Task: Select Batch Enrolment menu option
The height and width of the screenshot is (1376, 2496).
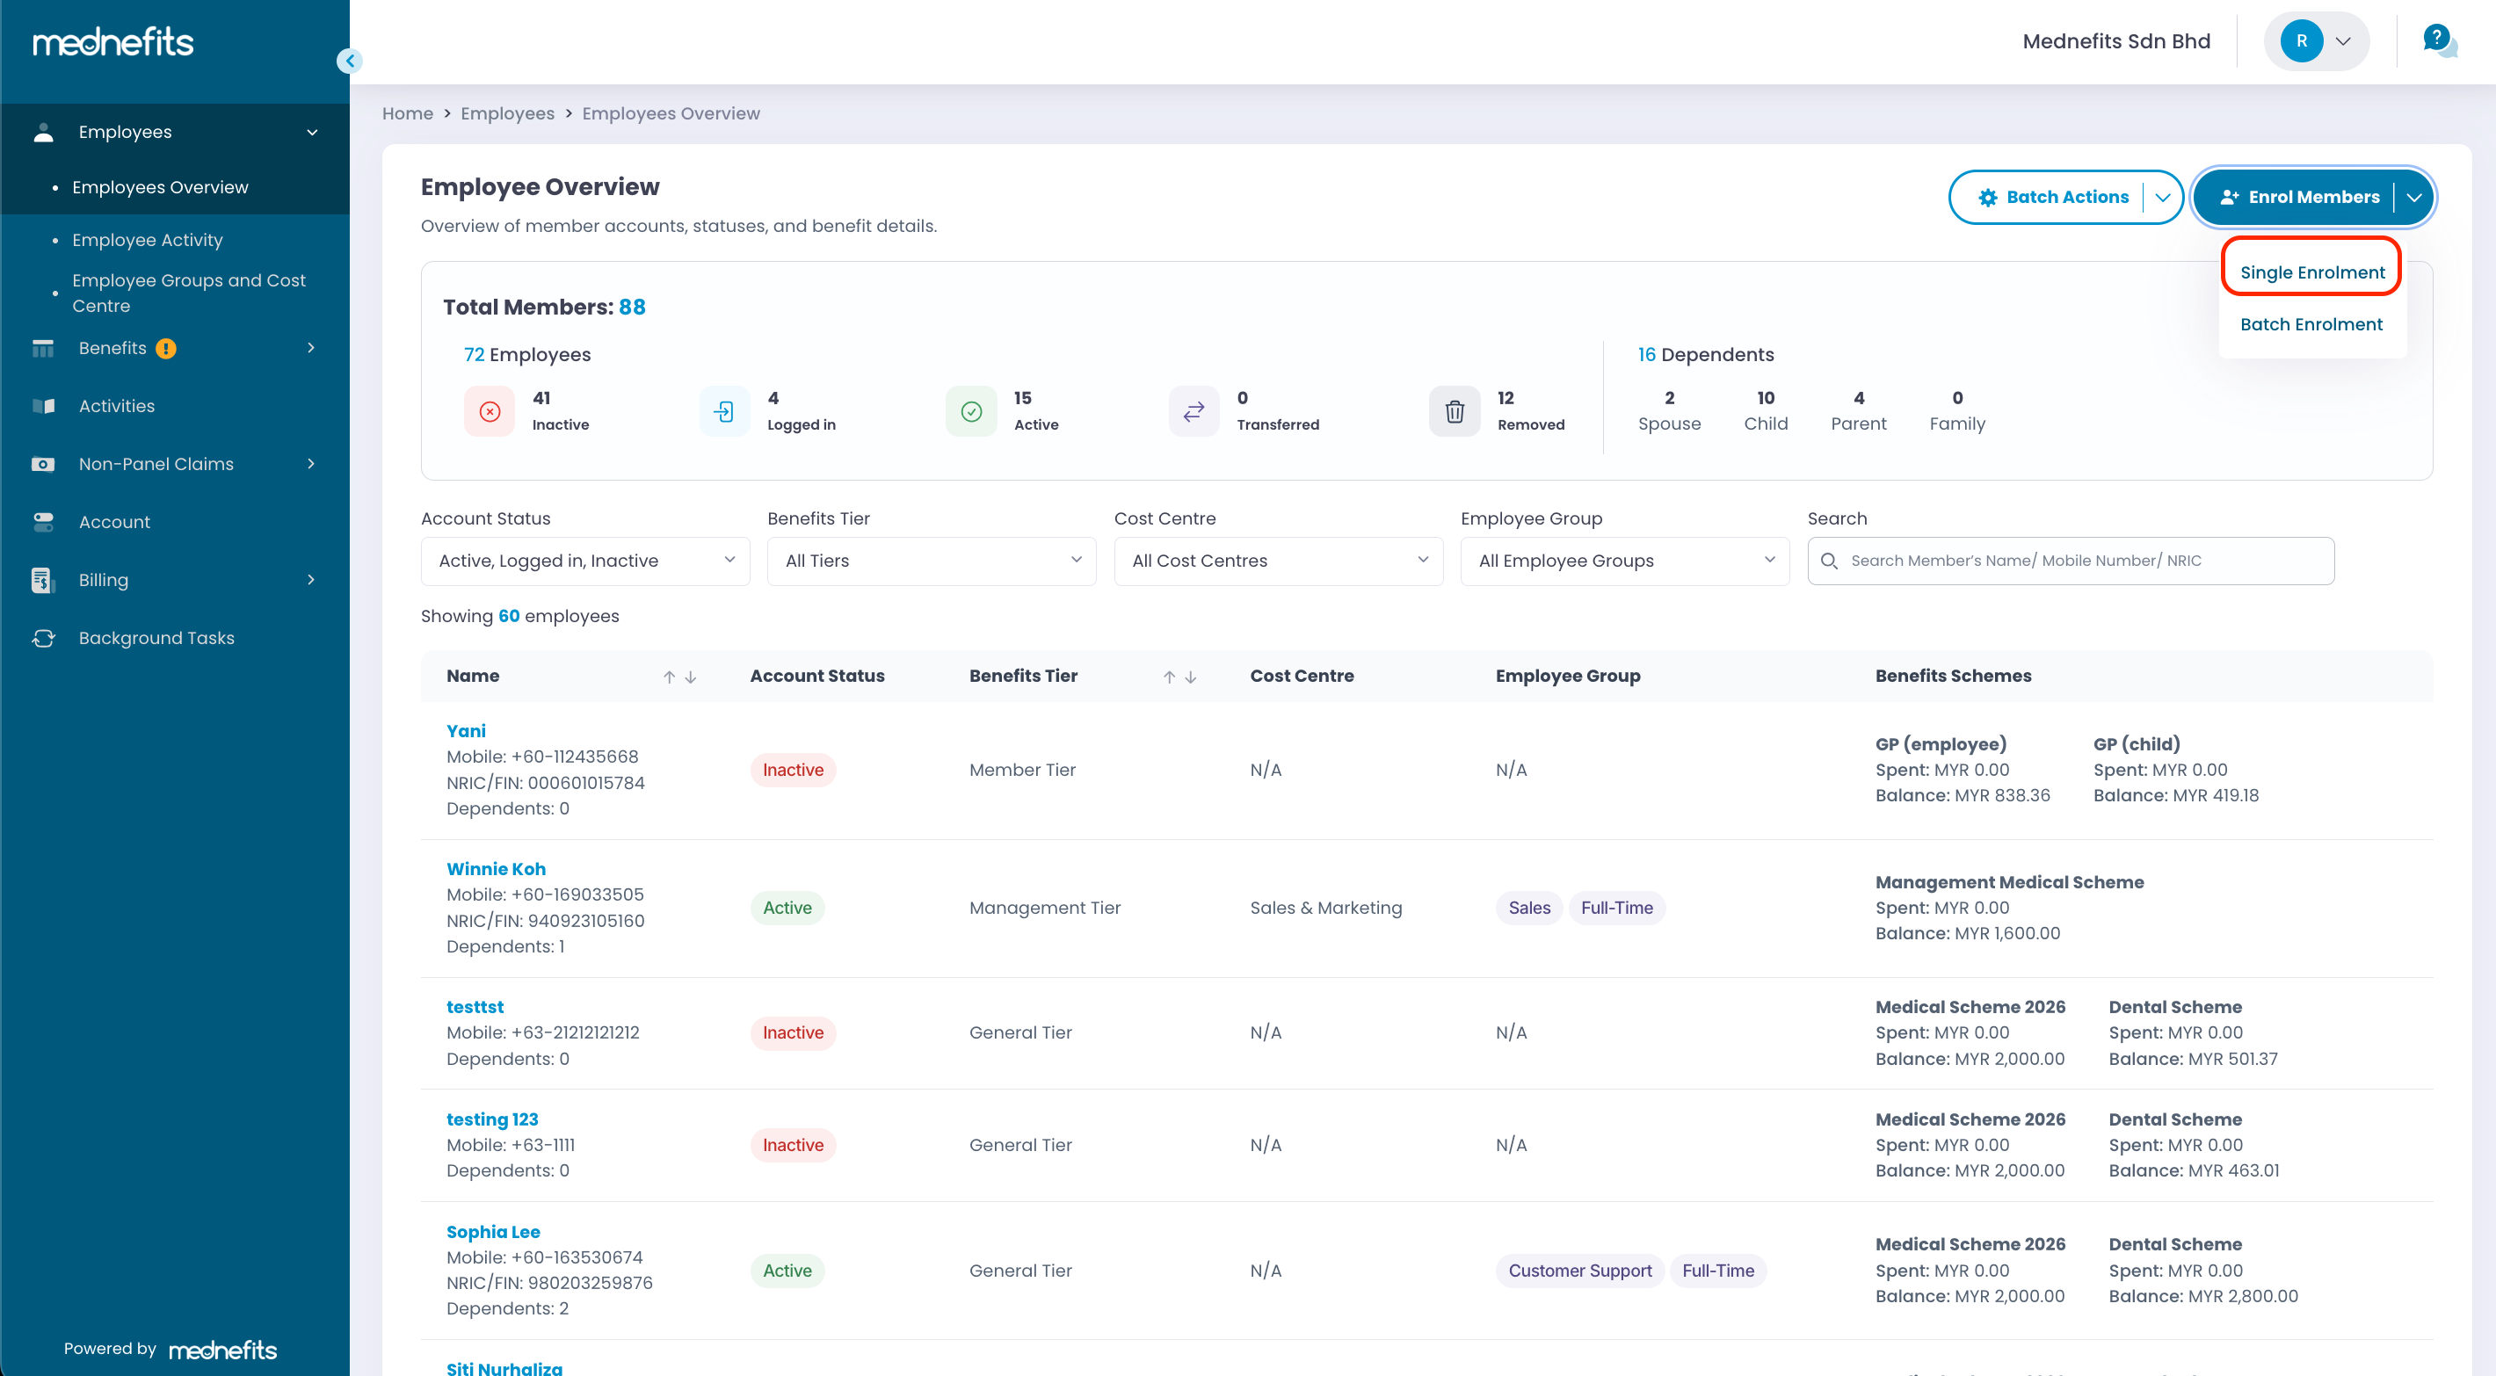Action: tap(2311, 324)
